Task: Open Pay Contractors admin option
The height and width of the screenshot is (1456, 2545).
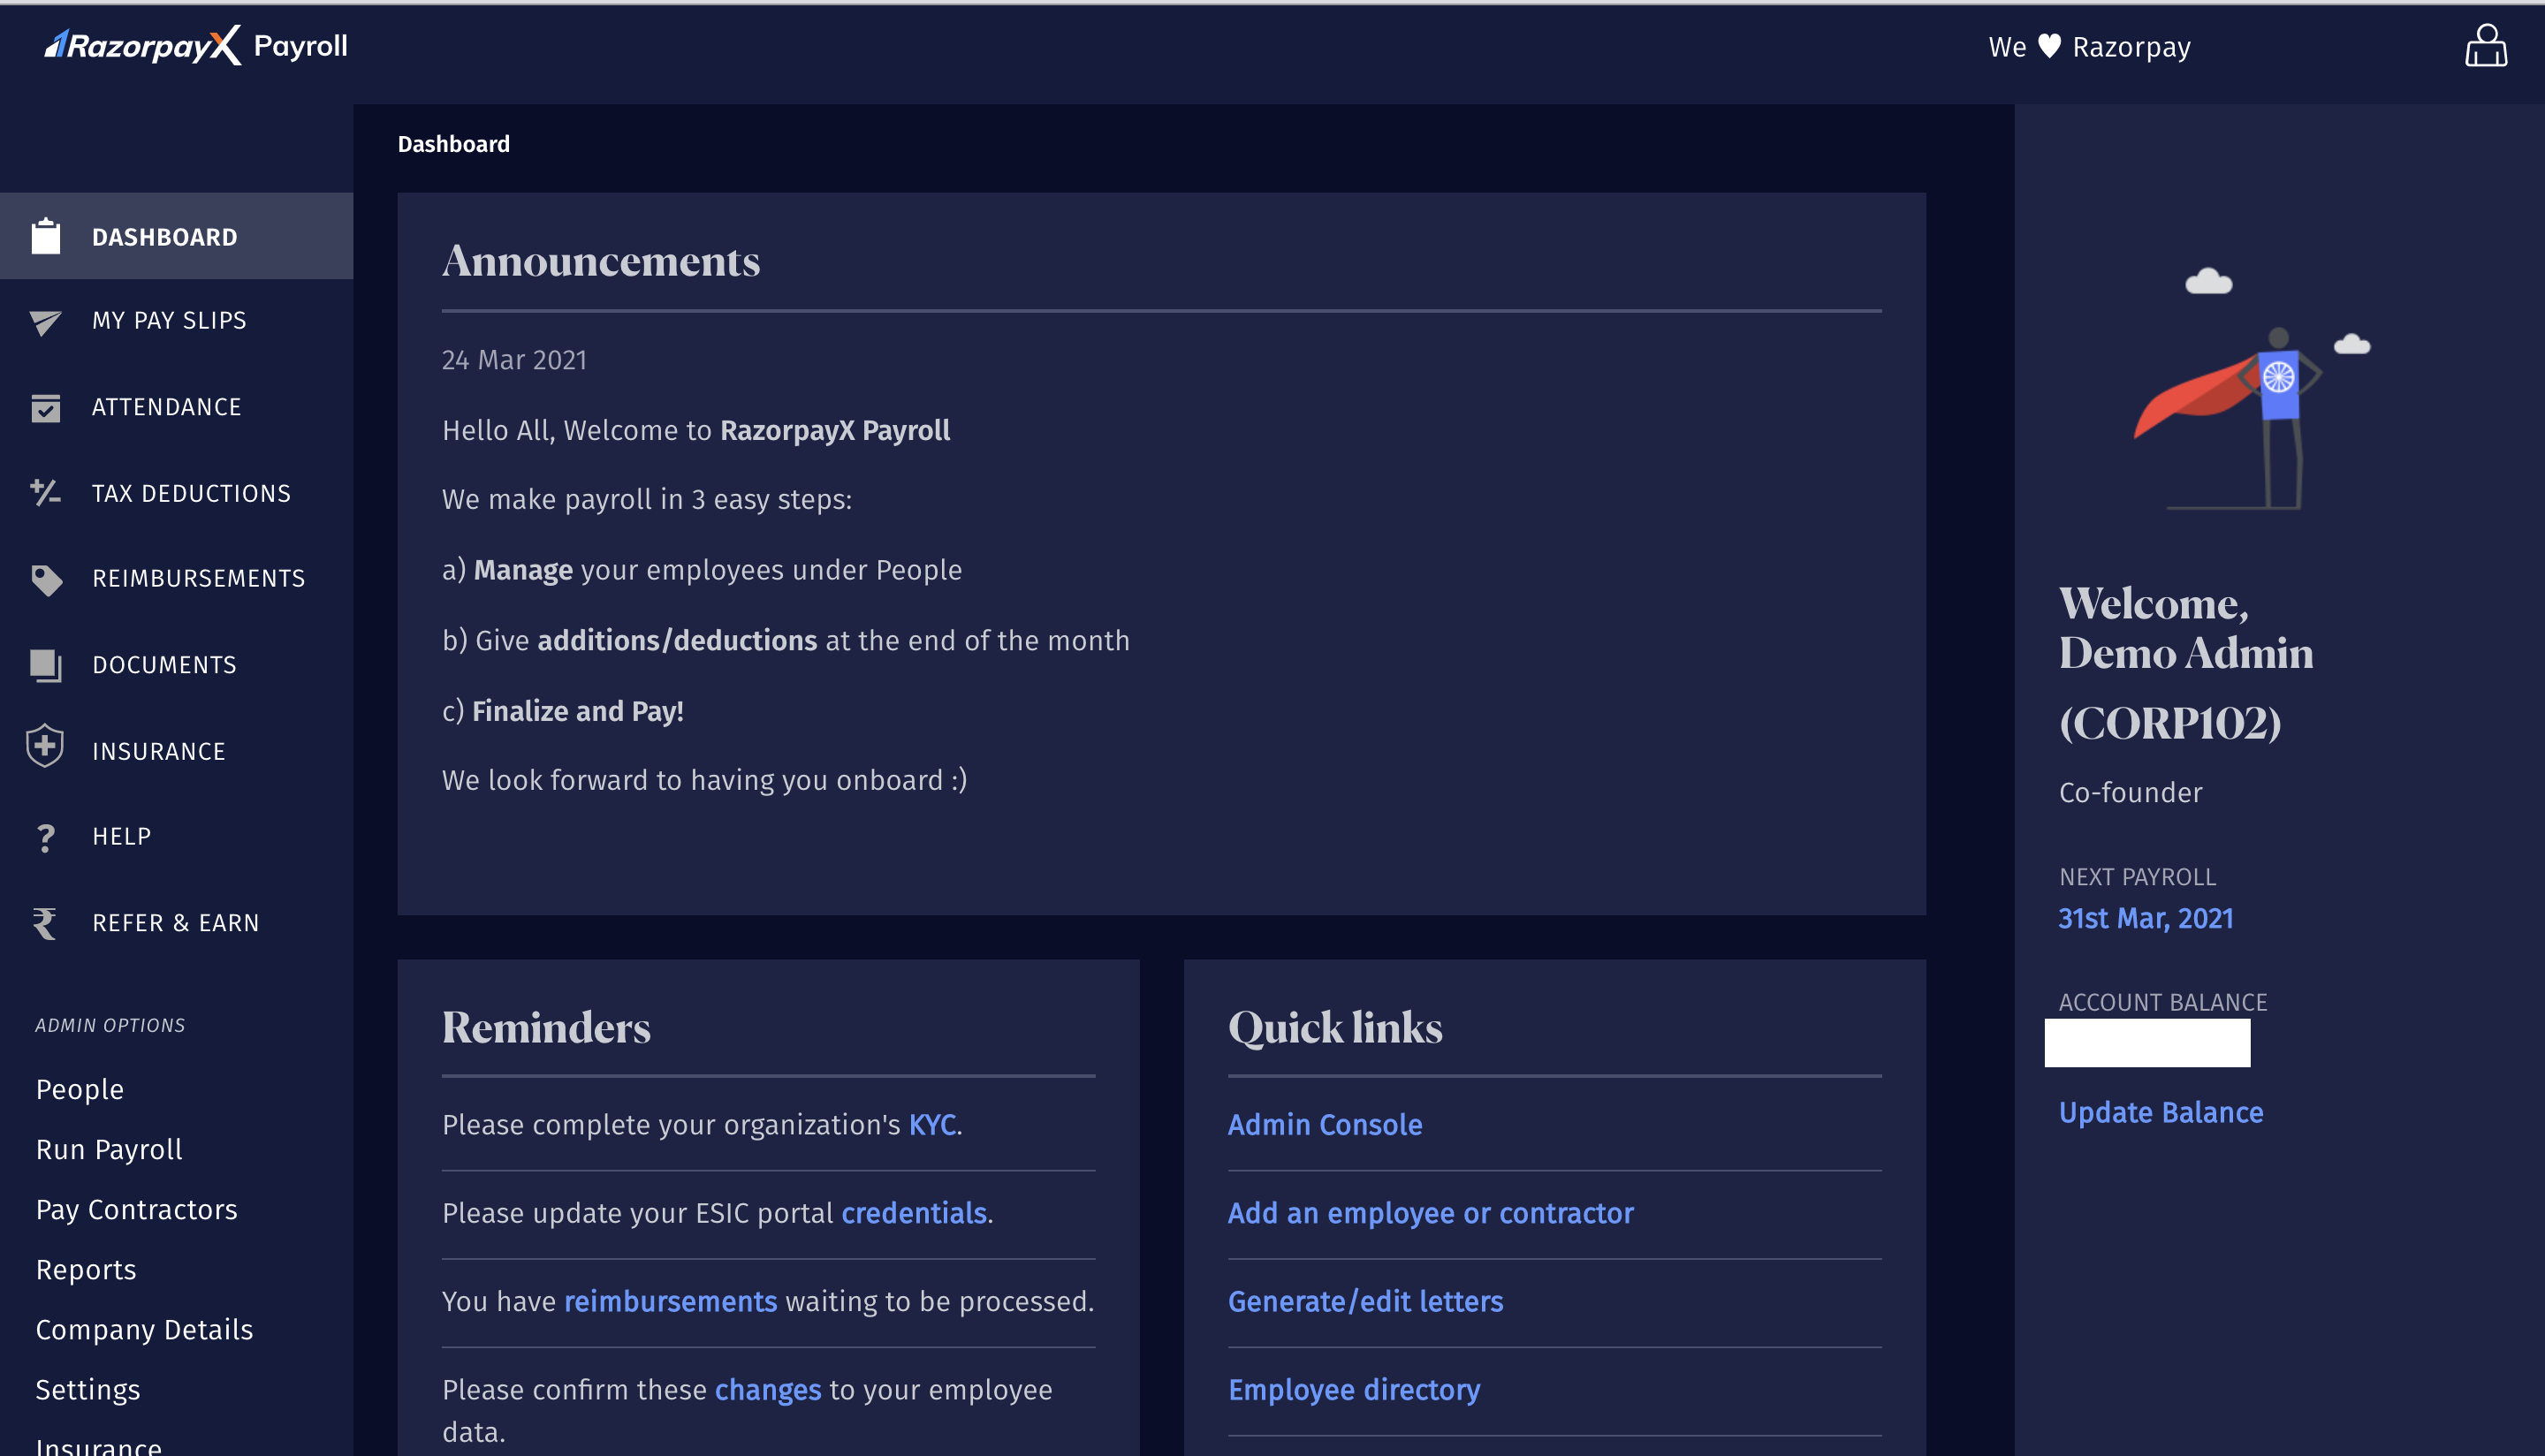Action: [x=137, y=1209]
